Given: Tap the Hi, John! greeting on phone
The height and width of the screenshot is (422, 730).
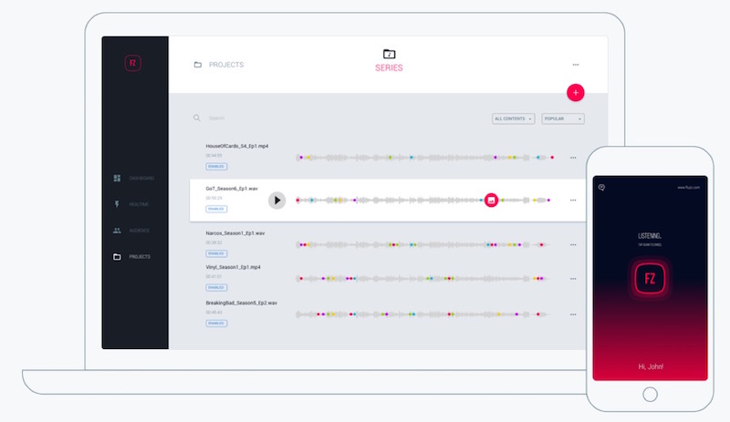Looking at the screenshot, I should (x=651, y=366).
